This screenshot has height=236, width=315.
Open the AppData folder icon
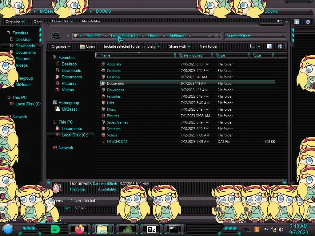click(x=103, y=64)
